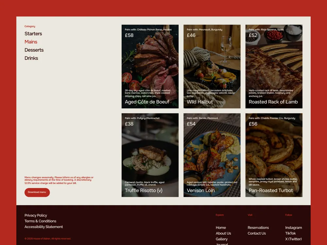Select the Roasted Rack of Lamb card
Image resolution: width=327 pixels, height=245 pixels.
[x=274, y=66]
